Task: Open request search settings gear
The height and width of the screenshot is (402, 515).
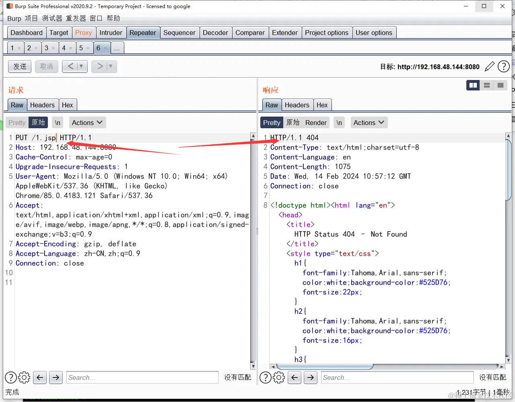Action: click(24, 377)
